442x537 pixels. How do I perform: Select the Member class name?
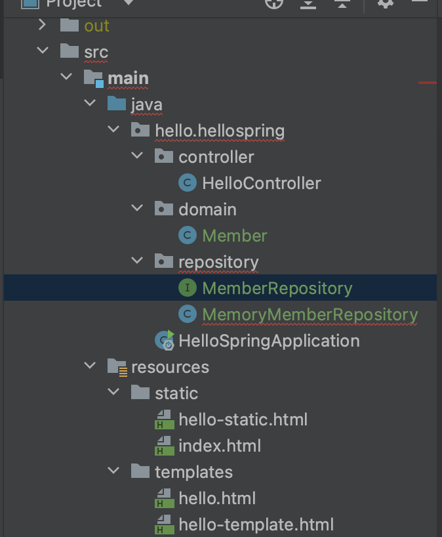point(235,236)
